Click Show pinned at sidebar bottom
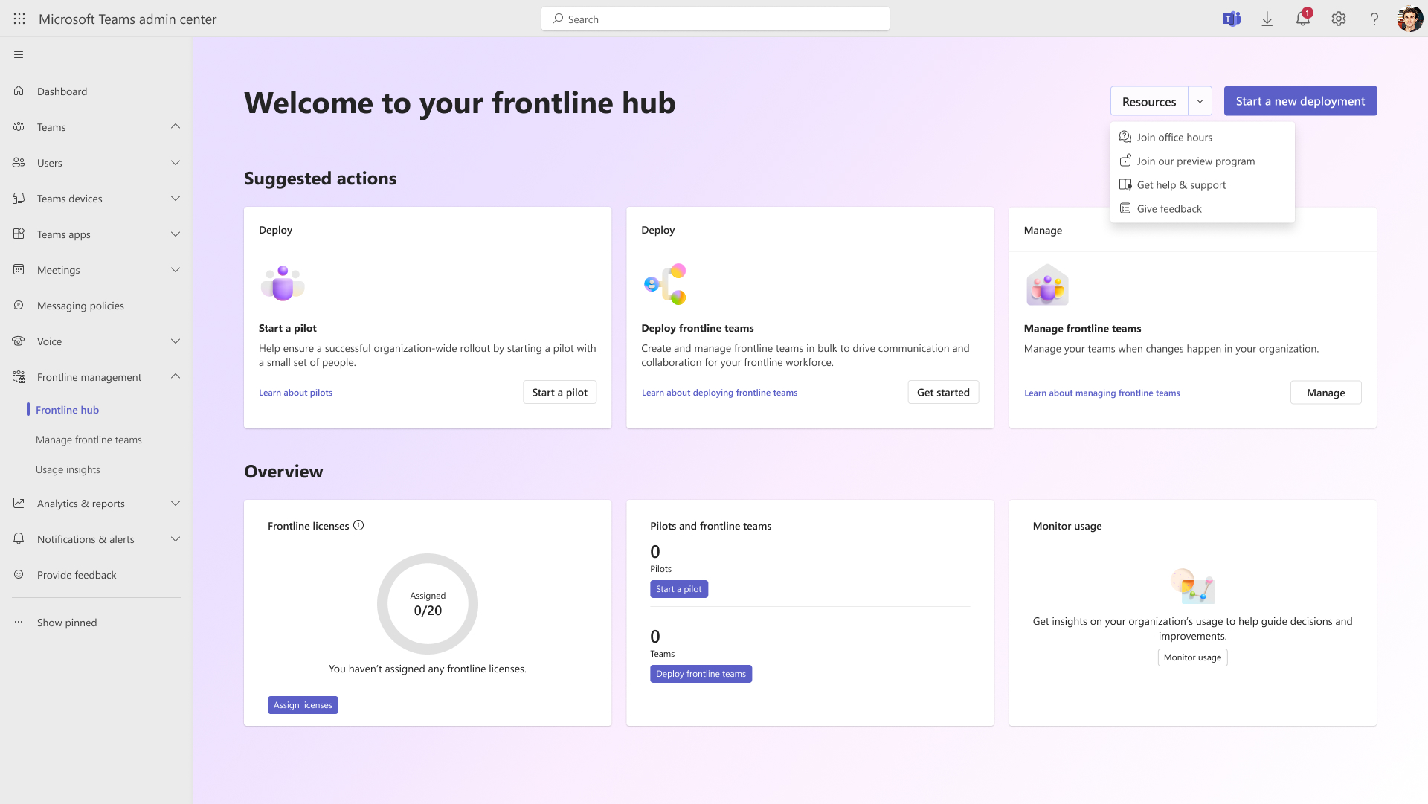This screenshot has height=804, width=1428. (x=67, y=623)
